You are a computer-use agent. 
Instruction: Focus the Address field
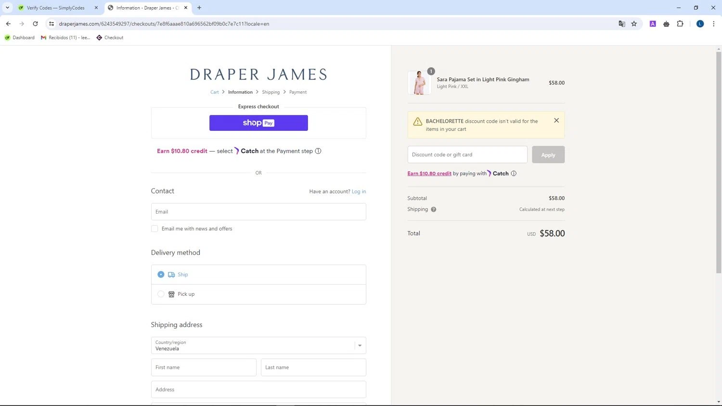click(x=258, y=390)
